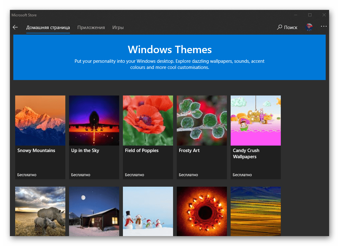Click the banner description text
This screenshot has height=246, width=339.
[x=170, y=64]
